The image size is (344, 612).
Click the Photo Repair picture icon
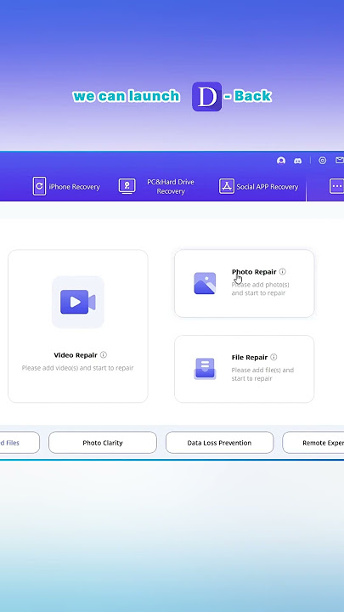pos(205,283)
